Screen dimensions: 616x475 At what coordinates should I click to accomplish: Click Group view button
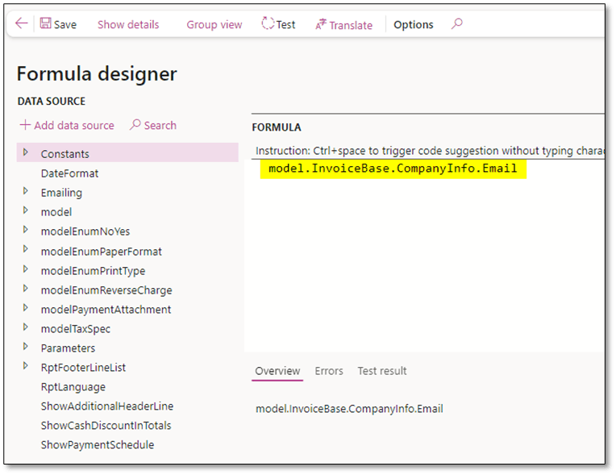point(214,24)
